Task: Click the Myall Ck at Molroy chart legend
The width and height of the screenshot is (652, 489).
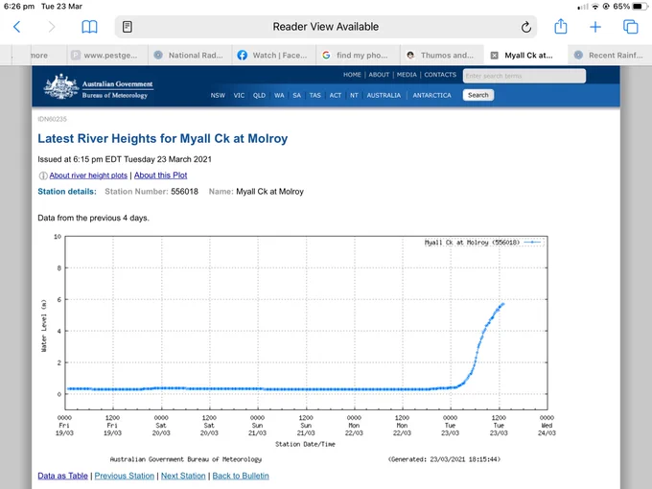Action: click(482, 243)
